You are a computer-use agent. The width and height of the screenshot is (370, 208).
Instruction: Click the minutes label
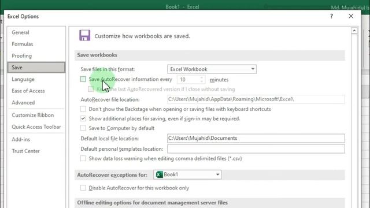click(219, 80)
